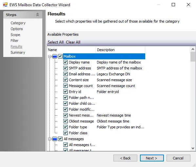Click 'Folder Type provides an ind...' description
The image size is (196, 167).
(x=121, y=127)
